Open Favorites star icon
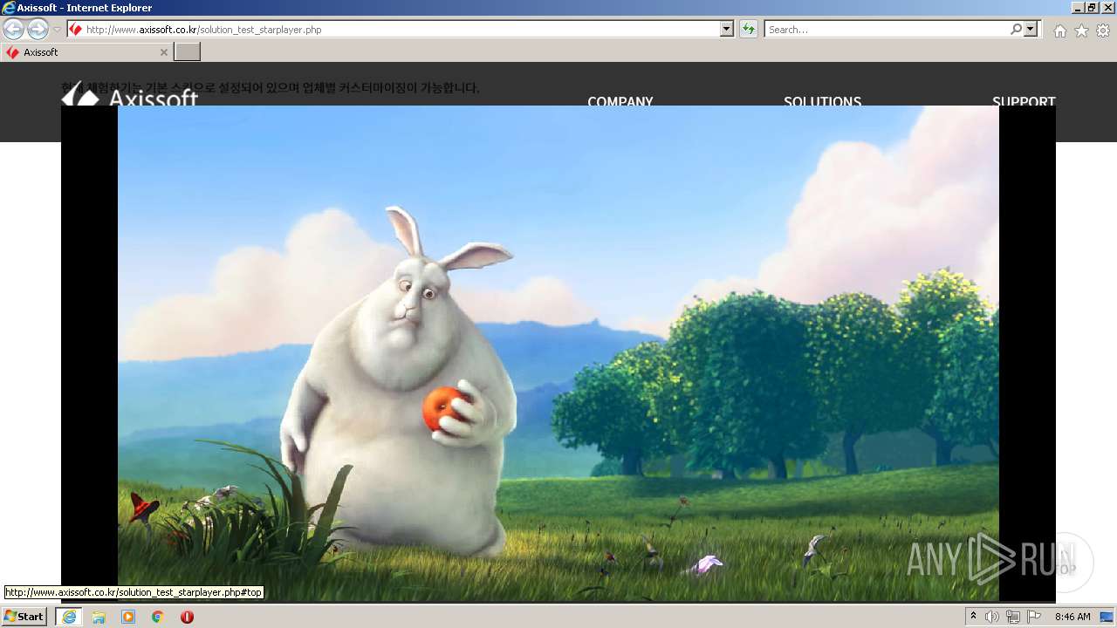1117x628 pixels. 1081,31
